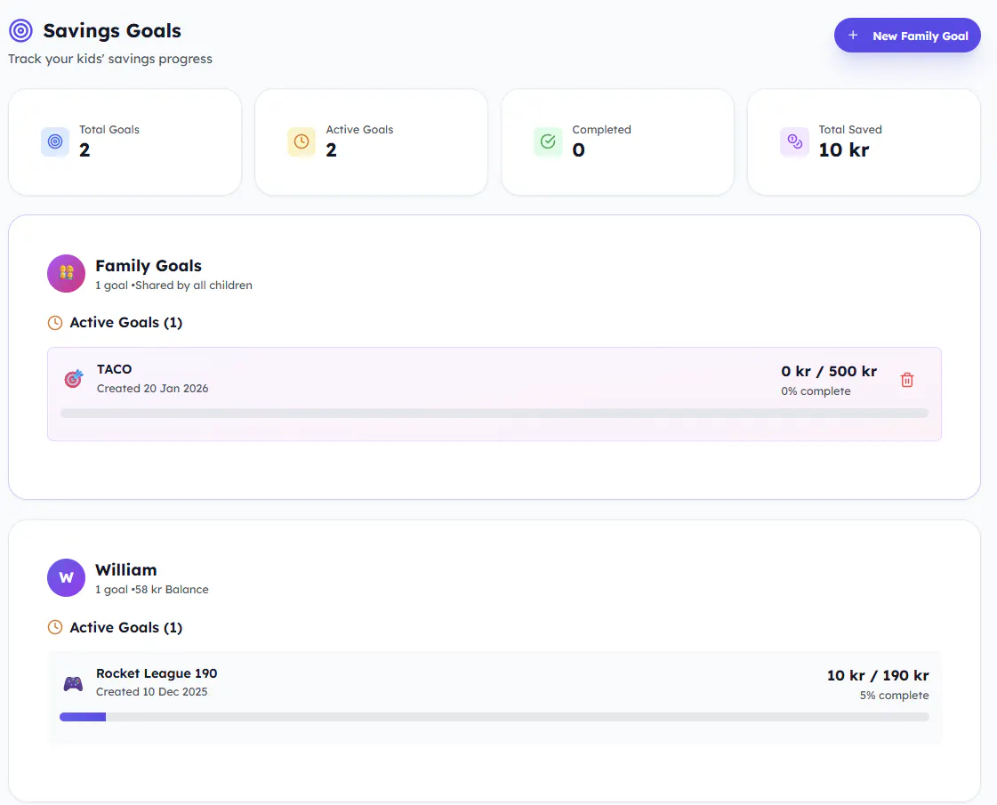This screenshot has width=997, height=805.
Task: Click the Family Goals section heading
Action: tap(149, 266)
